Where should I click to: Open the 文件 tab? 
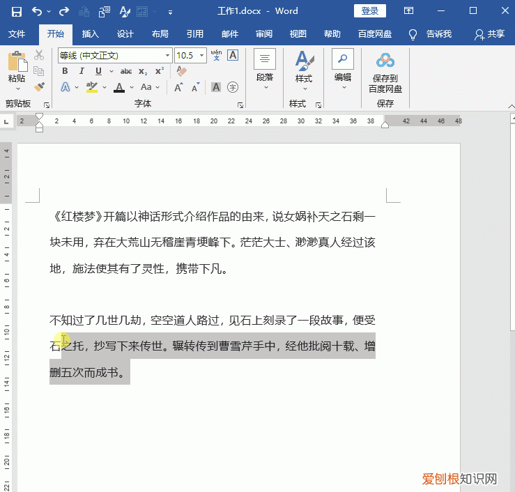[x=17, y=34]
